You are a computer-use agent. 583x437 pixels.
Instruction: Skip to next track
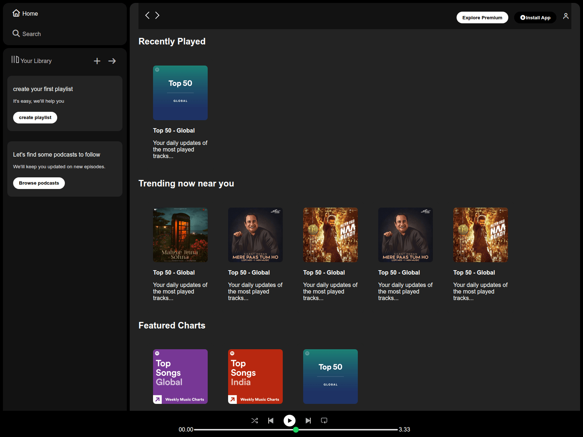pyautogui.click(x=308, y=421)
